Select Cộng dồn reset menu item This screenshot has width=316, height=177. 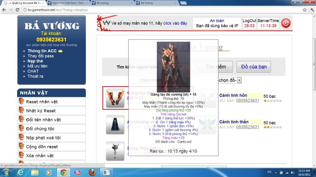click(51, 147)
